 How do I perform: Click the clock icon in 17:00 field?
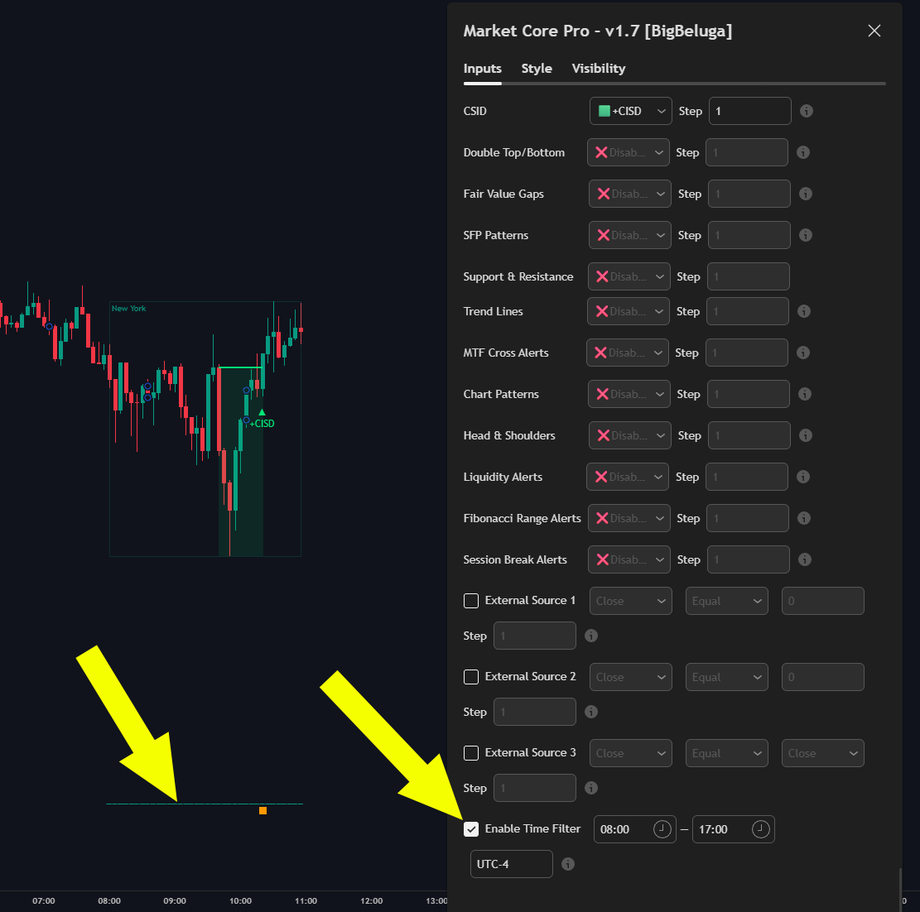[760, 829]
